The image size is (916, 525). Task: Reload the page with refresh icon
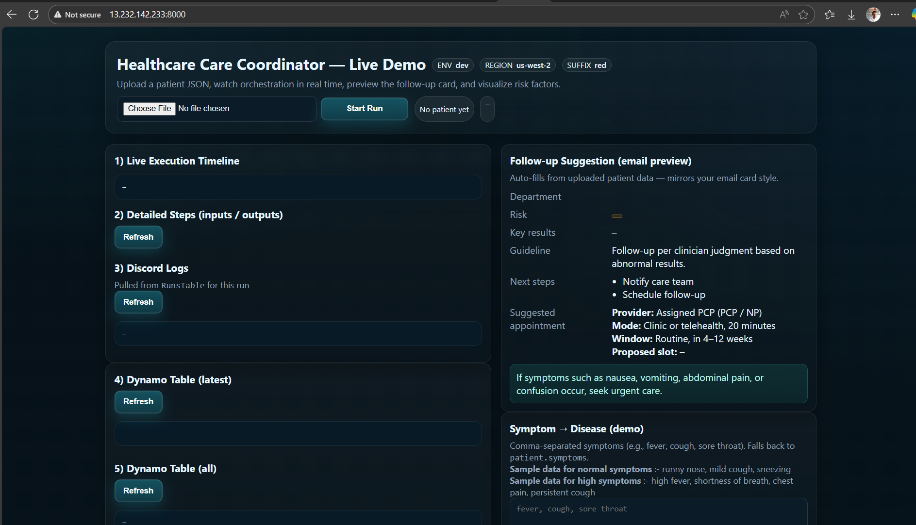(33, 15)
